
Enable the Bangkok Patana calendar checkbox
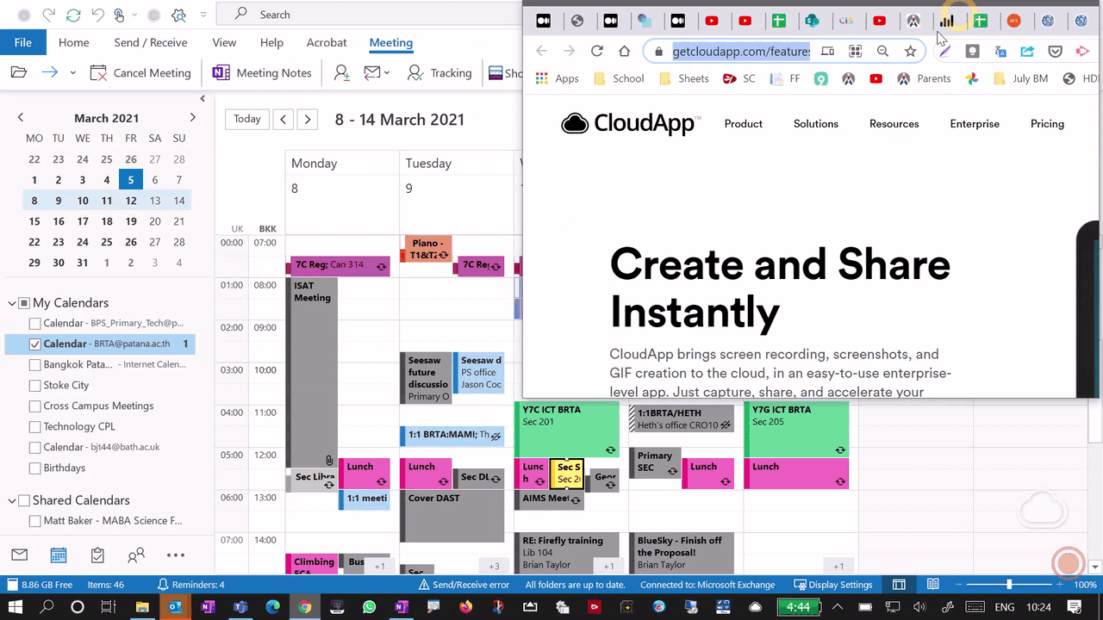pyautogui.click(x=34, y=365)
